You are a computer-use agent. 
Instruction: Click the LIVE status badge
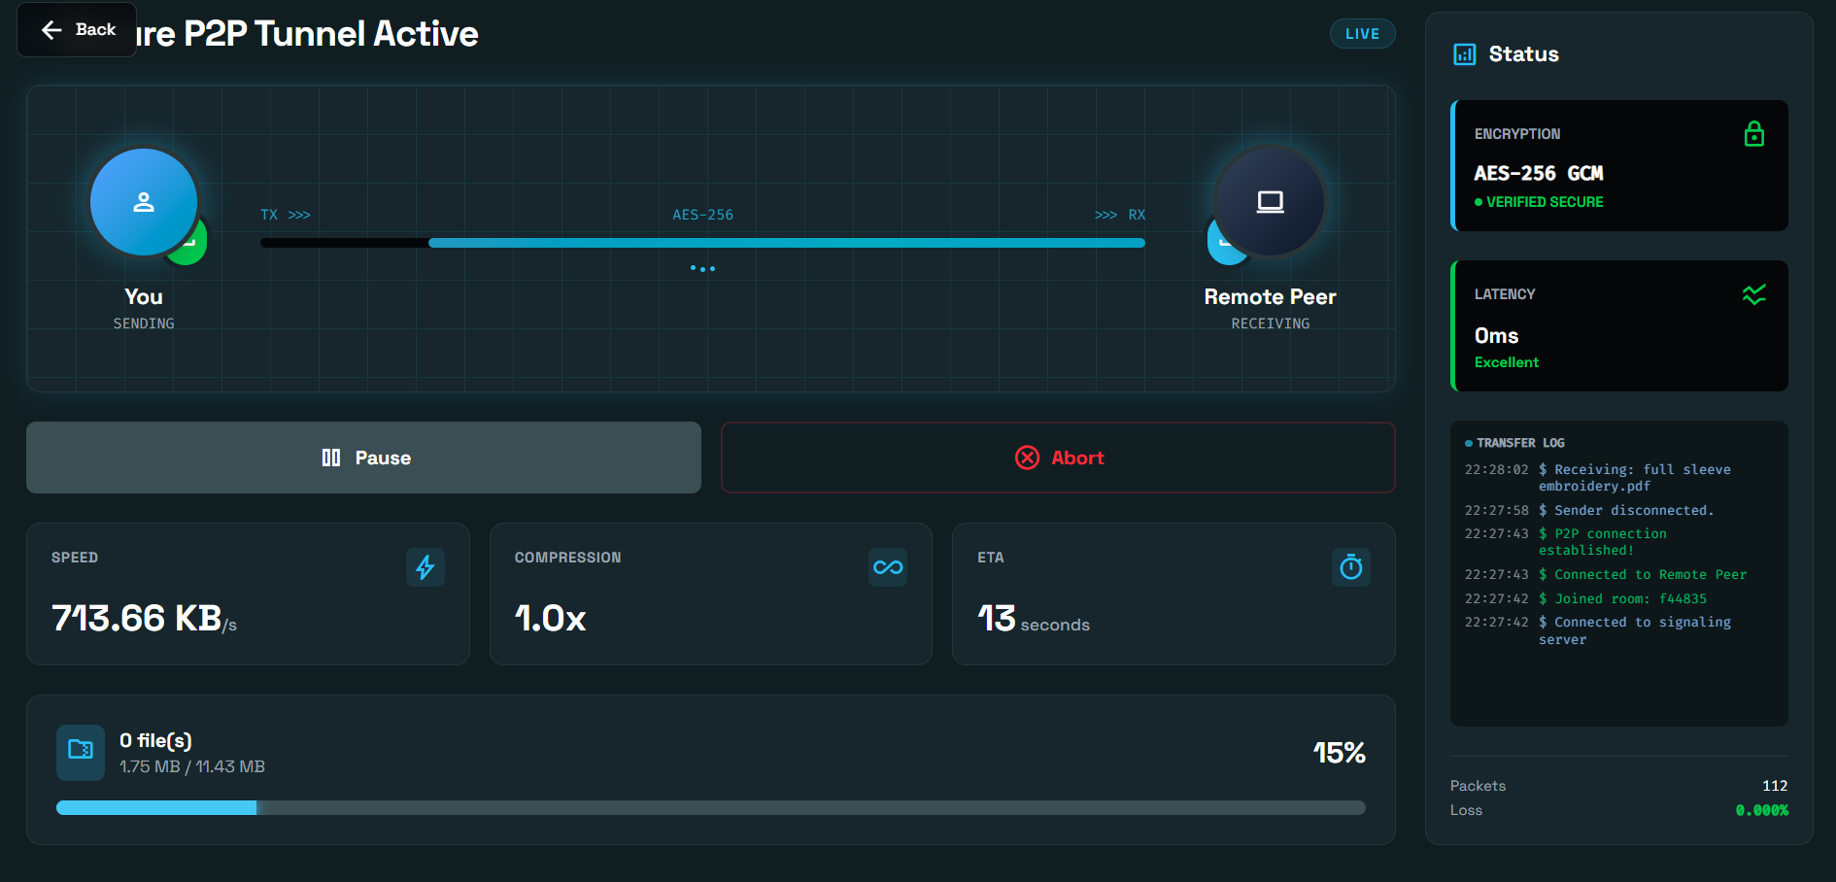1362,34
